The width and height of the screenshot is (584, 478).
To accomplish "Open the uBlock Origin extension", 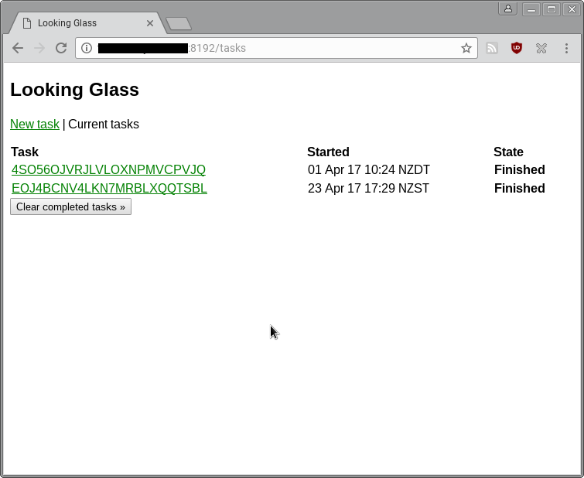I will click(x=516, y=48).
